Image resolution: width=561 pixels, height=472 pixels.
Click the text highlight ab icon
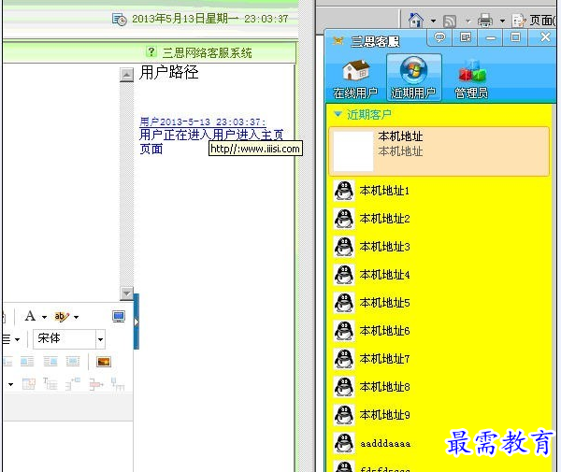[61, 317]
